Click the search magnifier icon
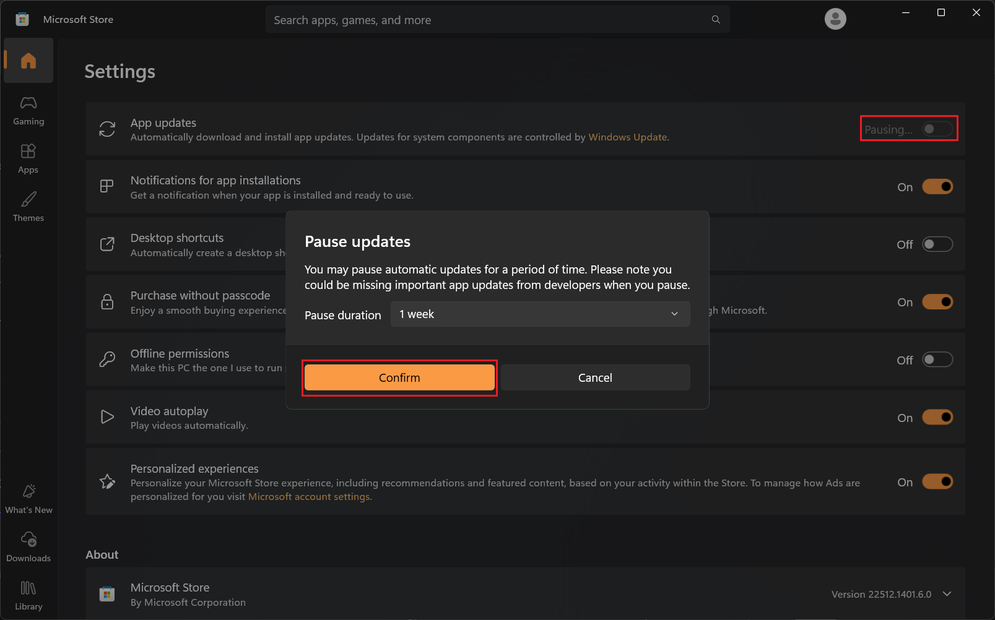Viewport: 995px width, 620px height. coord(716,20)
